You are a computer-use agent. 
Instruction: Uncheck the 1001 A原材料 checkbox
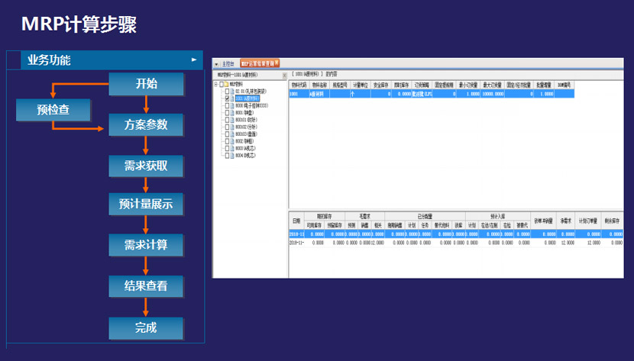[x=227, y=98]
